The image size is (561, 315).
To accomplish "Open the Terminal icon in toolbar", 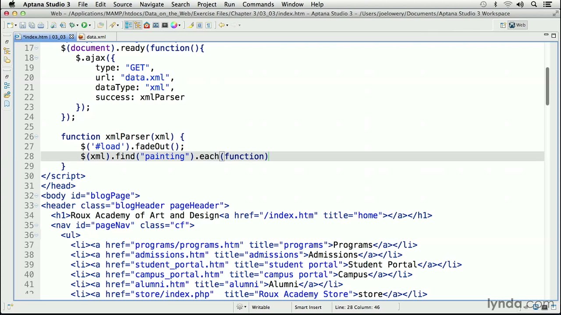I will pyautogui.click(x=165, y=25).
